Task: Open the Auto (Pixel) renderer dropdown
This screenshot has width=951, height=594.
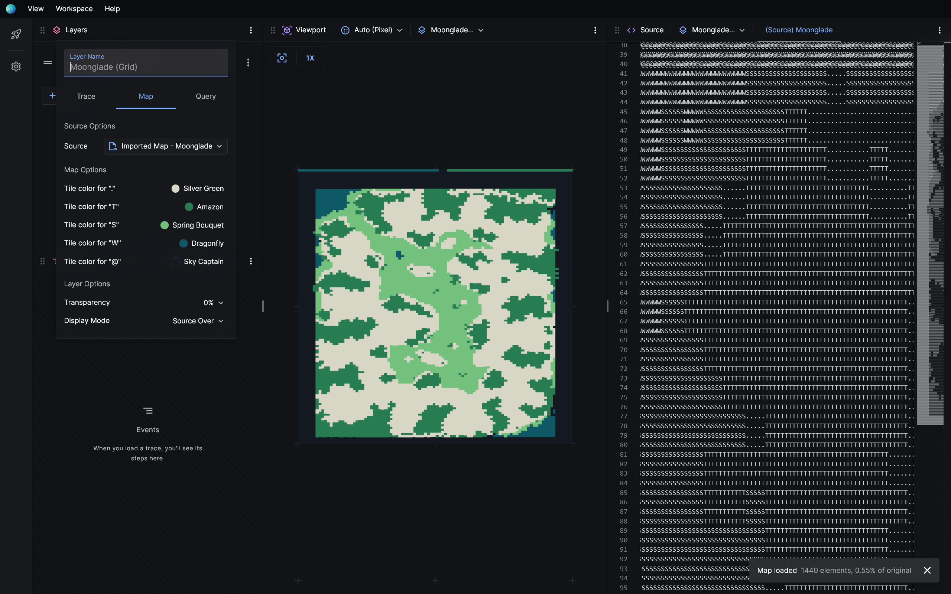Action: click(x=372, y=30)
